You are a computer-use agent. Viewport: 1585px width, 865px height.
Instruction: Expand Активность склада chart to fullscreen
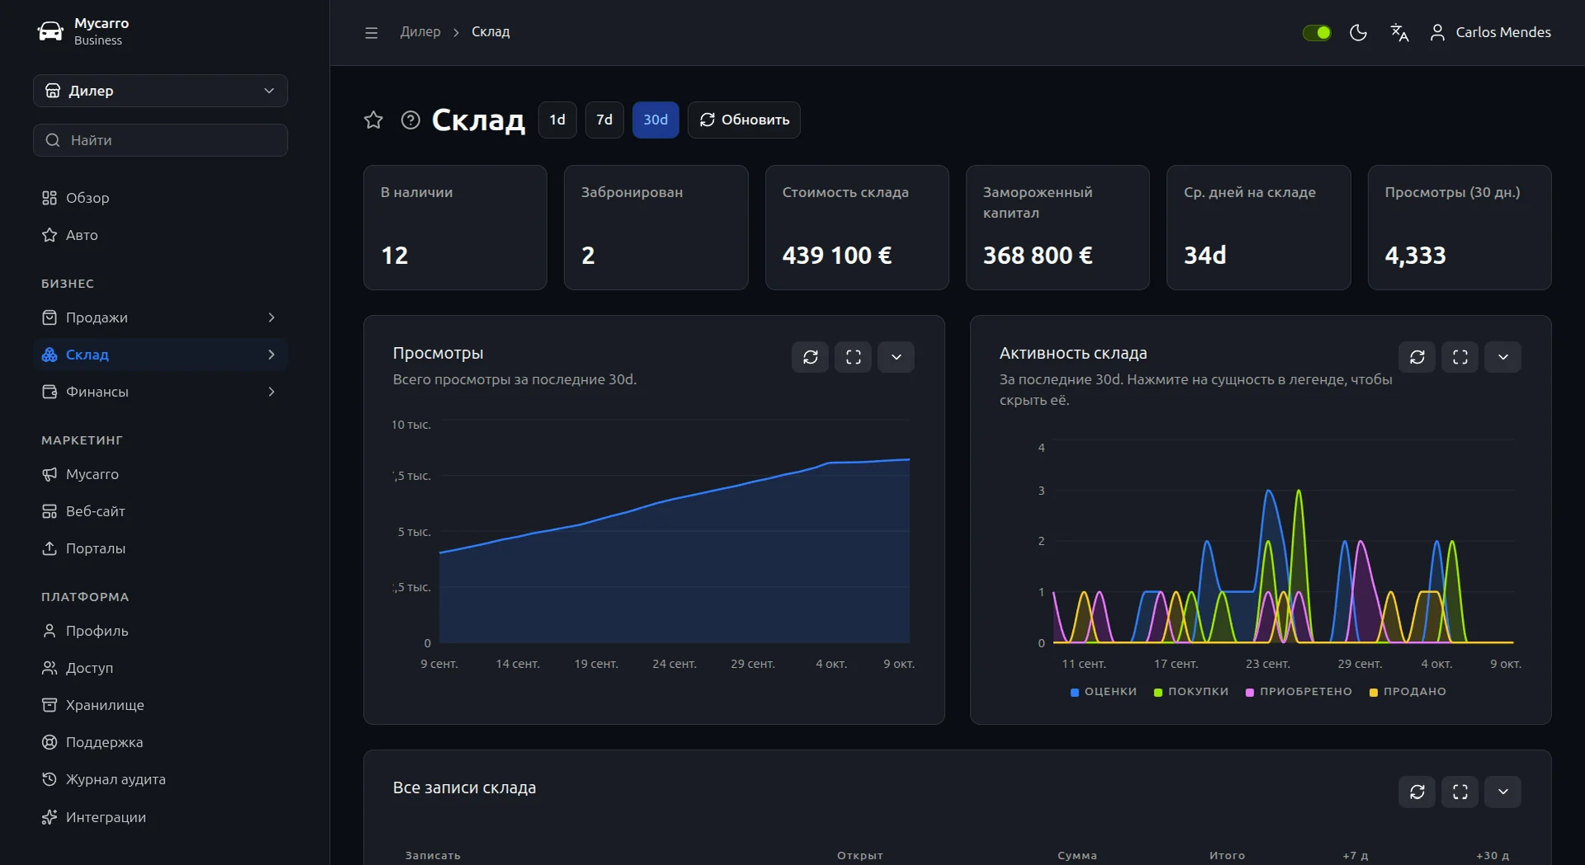(1460, 357)
